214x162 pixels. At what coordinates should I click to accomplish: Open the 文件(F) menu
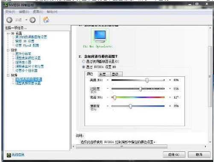pyautogui.click(x=10, y=12)
